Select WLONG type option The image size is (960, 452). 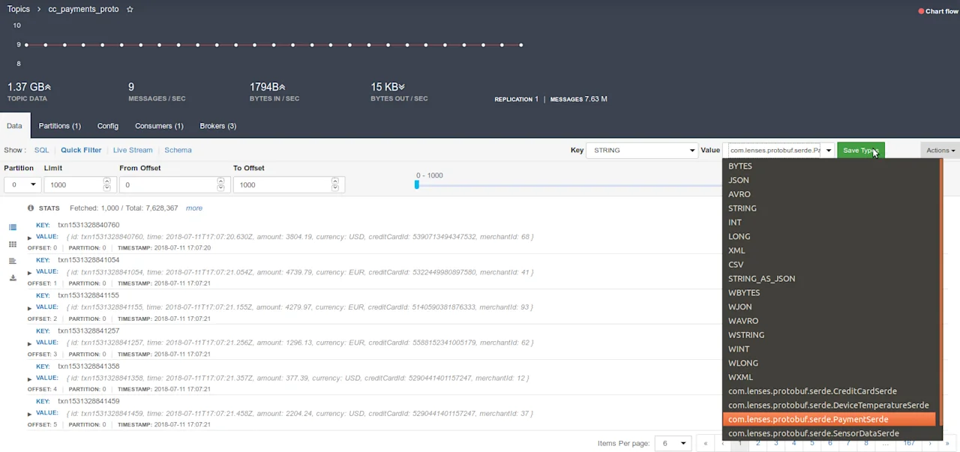tap(829, 363)
